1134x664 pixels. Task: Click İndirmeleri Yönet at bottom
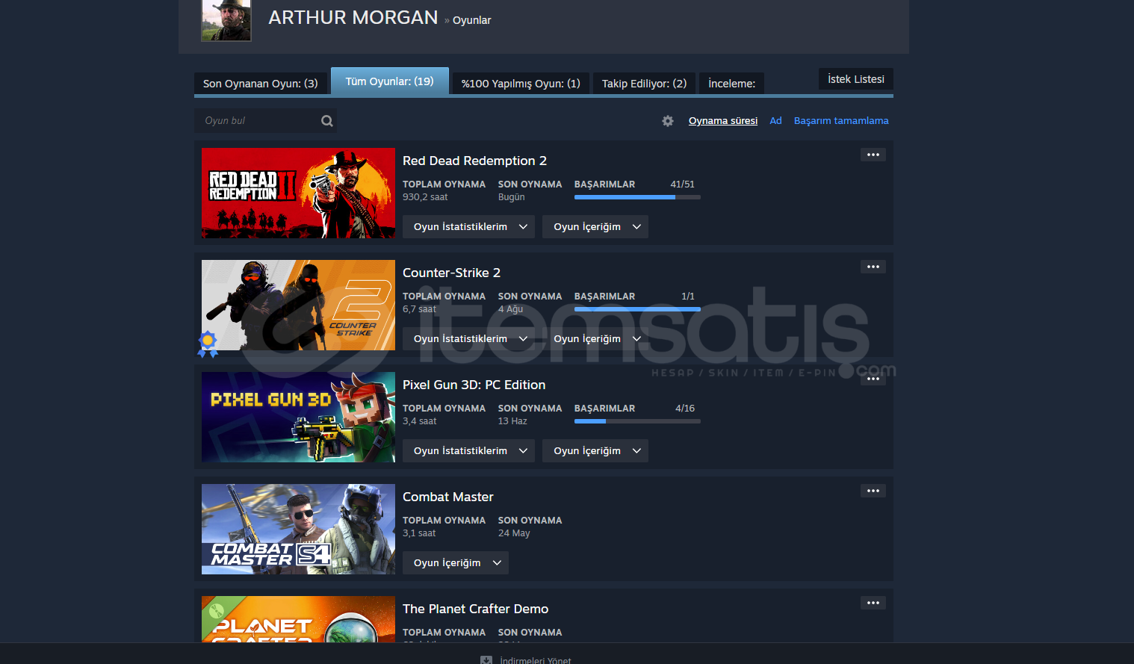coord(536,660)
